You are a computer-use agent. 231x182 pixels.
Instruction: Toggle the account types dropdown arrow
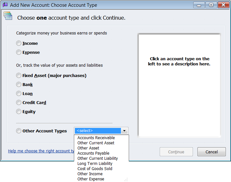pos(125,131)
